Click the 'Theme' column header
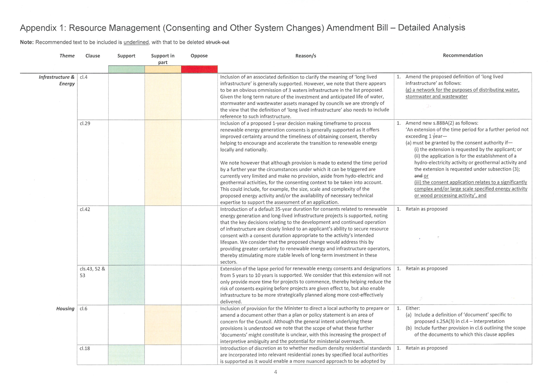Screen dimensions: 554x383 click(x=67, y=56)
